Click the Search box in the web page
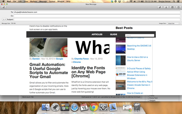 click(140, 35)
